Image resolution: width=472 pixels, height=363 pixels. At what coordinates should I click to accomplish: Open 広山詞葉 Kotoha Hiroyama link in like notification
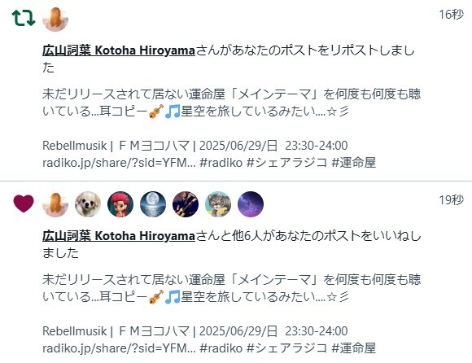[119, 236]
